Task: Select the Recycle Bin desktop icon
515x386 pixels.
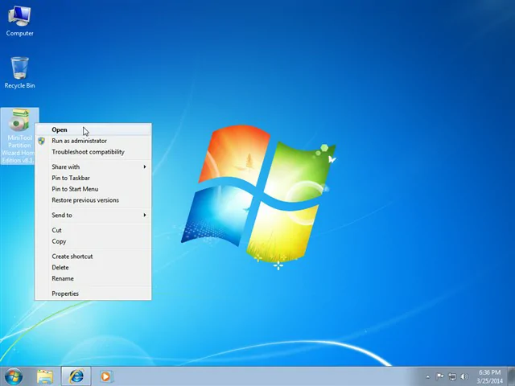Action: click(19, 72)
